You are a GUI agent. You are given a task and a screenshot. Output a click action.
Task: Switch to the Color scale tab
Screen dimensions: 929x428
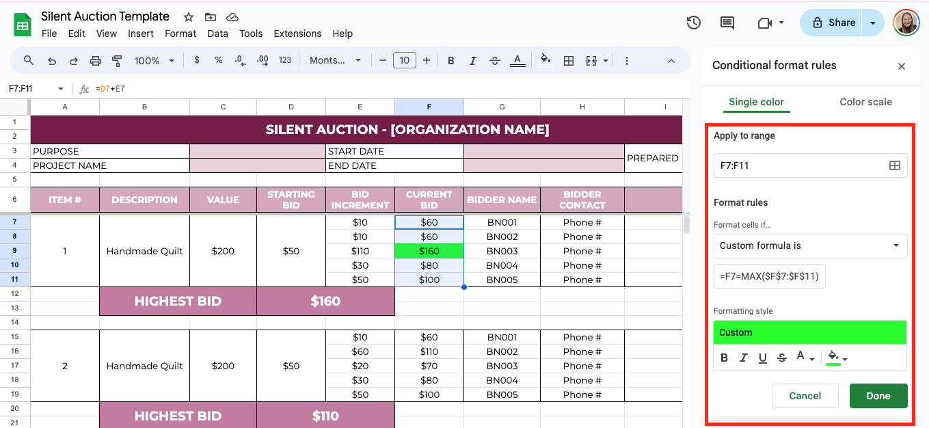865,102
